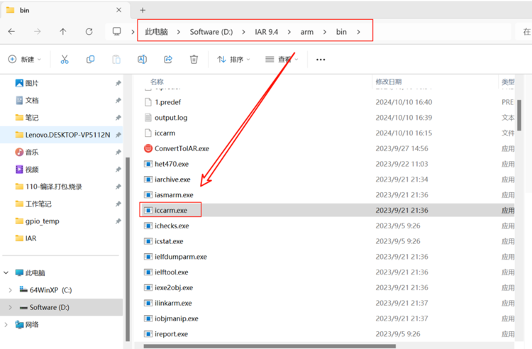Image resolution: width=532 pixels, height=349 pixels.
Task: Sort by 修改日期 column header
Action: tap(389, 82)
